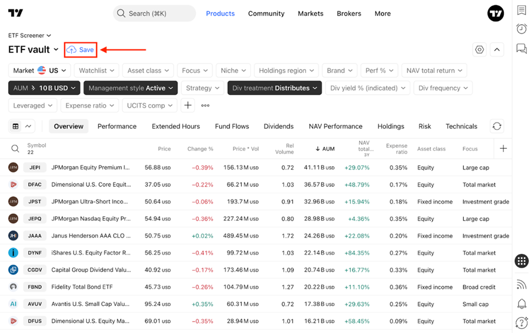Open the Products menu
The image size is (531, 333).
[220, 14]
